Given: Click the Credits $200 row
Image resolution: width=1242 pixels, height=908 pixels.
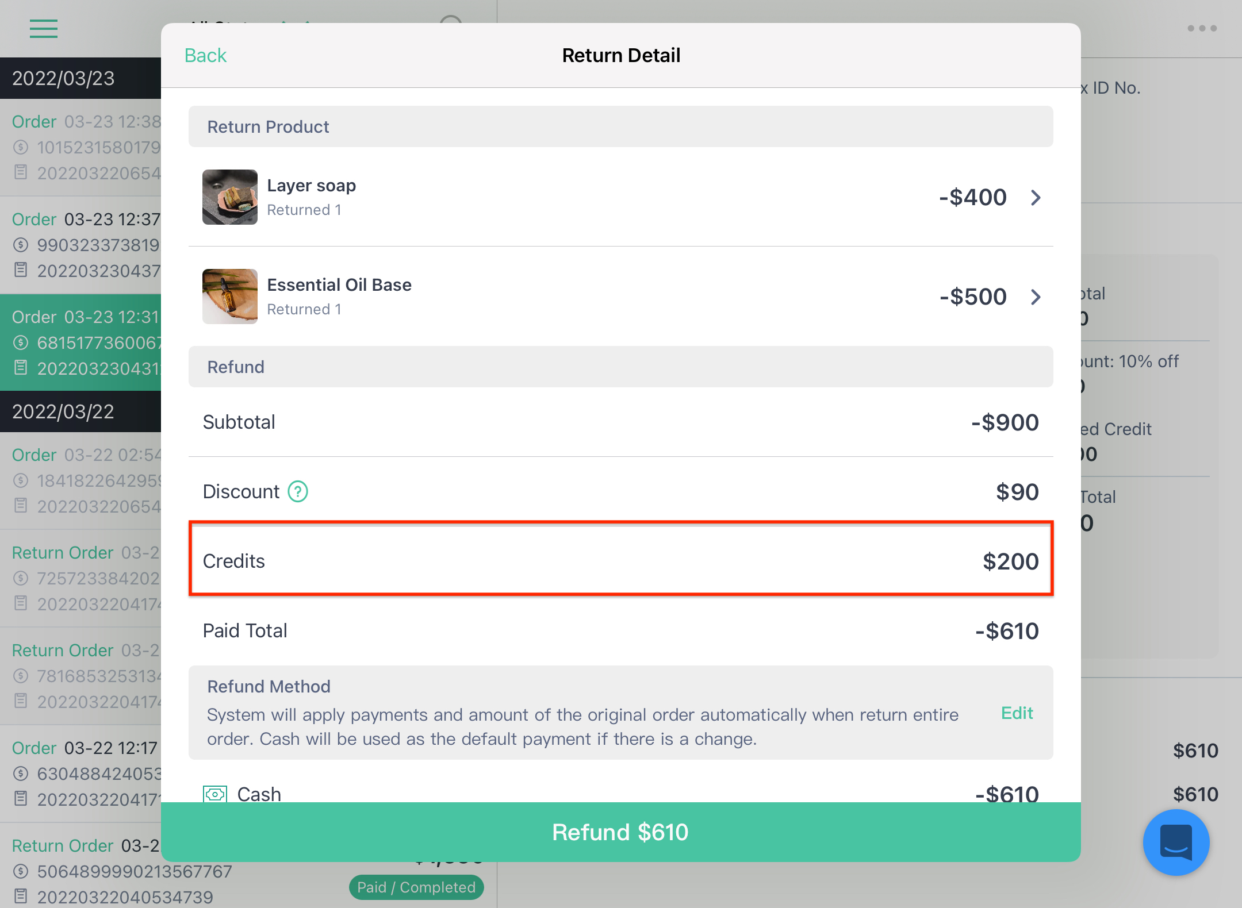Looking at the screenshot, I should 621,561.
